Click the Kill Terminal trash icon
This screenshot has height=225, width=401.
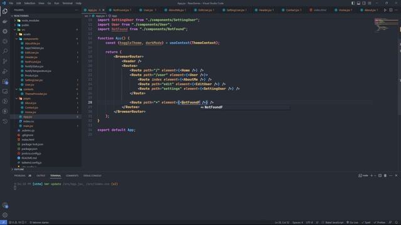pyautogui.click(x=385, y=176)
